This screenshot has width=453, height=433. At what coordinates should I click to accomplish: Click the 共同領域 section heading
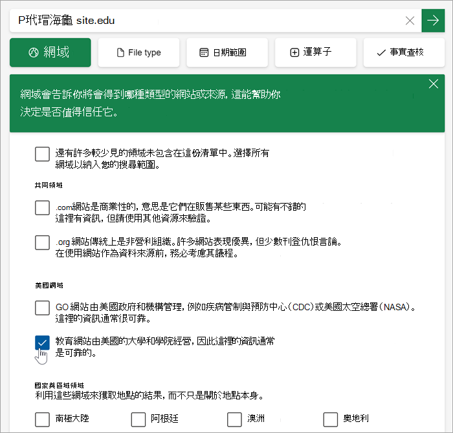point(49,185)
